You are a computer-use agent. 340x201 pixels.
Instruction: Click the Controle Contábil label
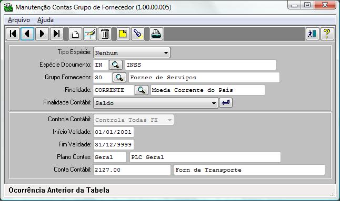point(69,119)
